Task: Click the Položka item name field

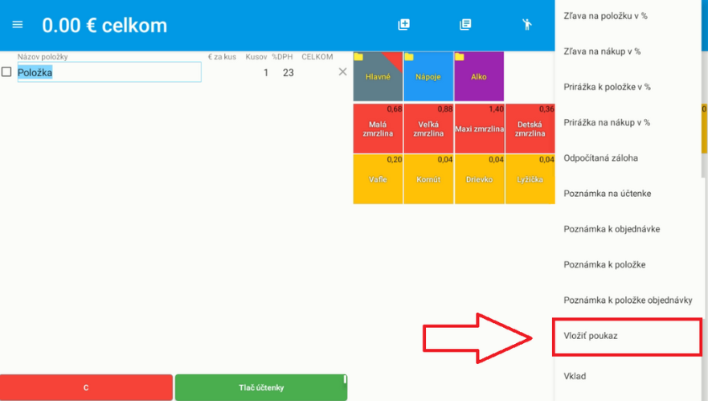Action: tap(109, 72)
